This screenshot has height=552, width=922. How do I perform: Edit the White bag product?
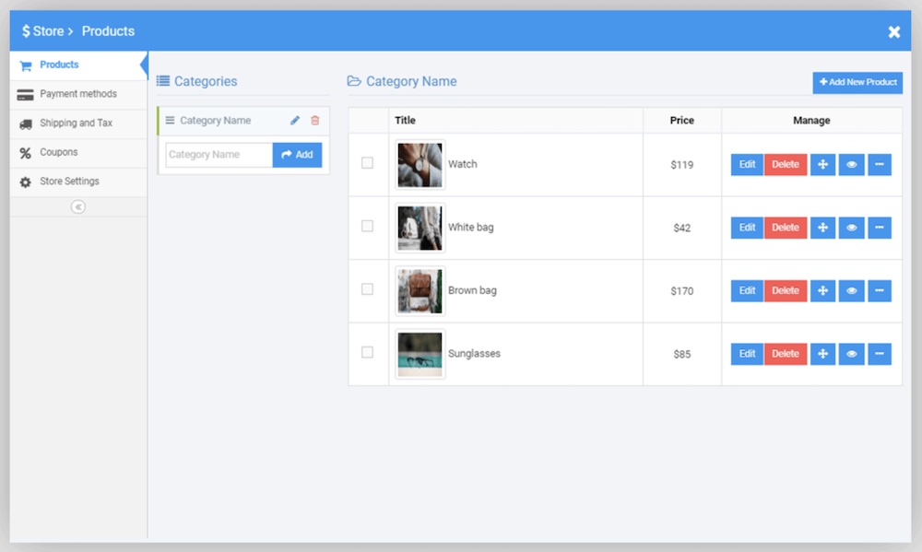click(748, 228)
